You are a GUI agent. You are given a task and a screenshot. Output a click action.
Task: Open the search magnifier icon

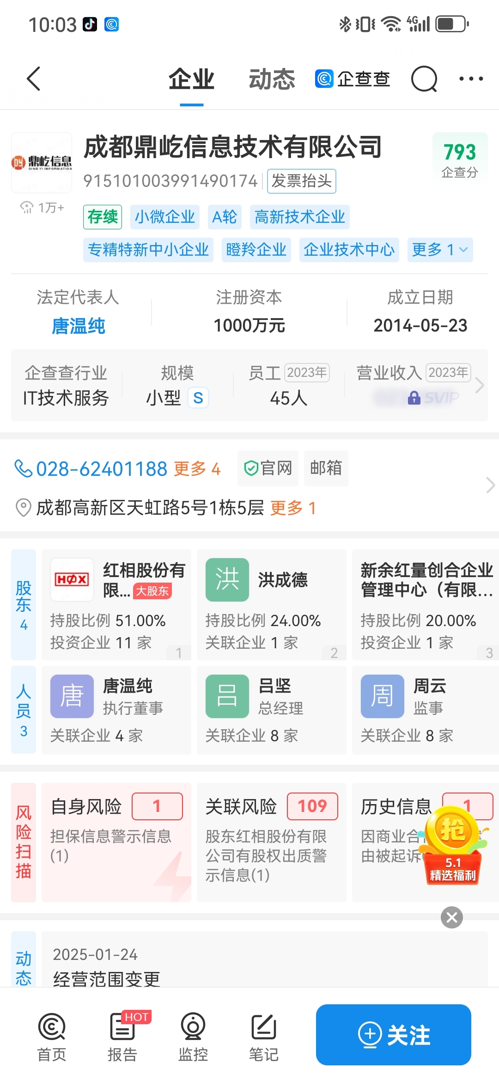click(424, 79)
